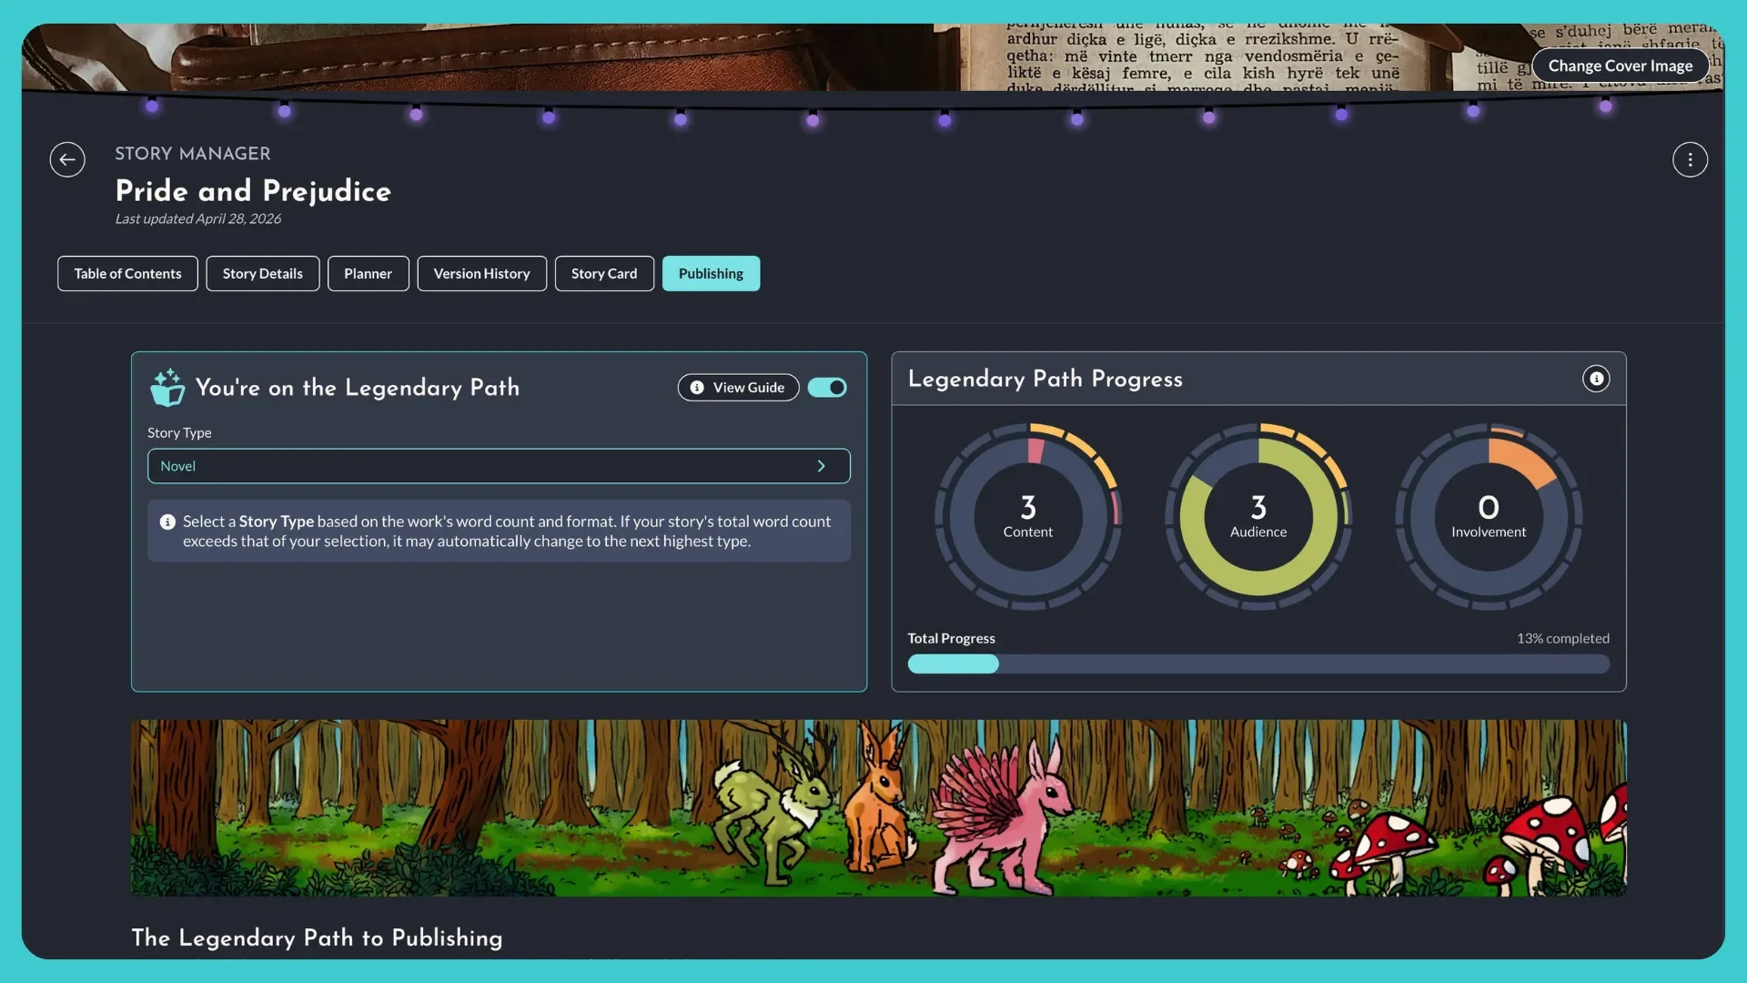Open the Story Card tab

click(x=604, y=274)
